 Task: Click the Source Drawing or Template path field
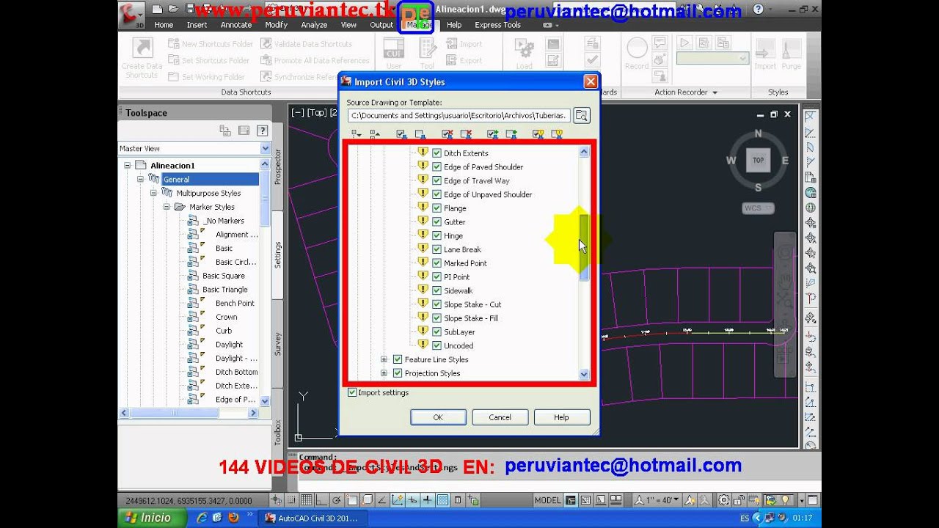tap(458, 115)
